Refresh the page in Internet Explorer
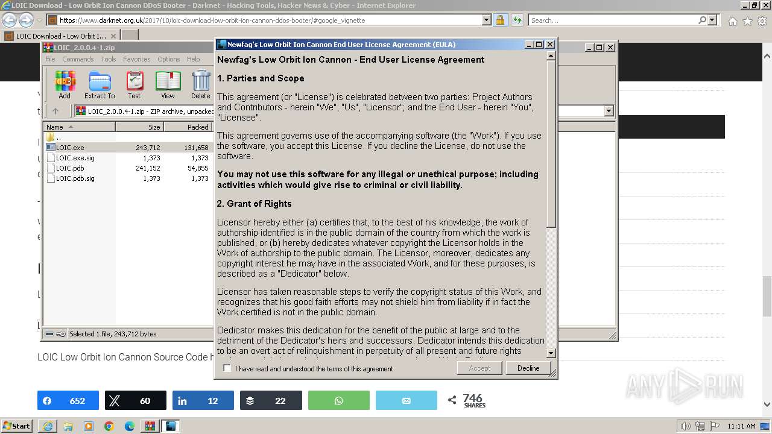772x434 pixels. tap(517, 20)
